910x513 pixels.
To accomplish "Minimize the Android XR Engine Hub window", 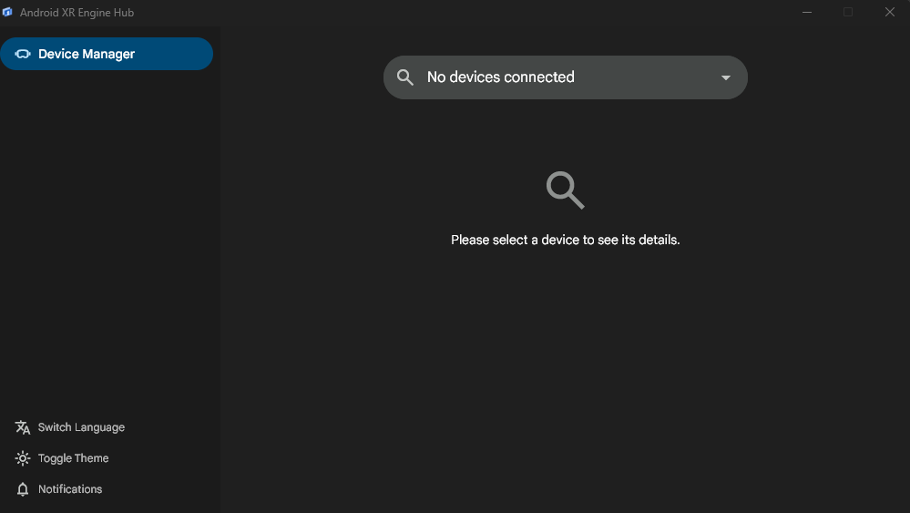I will pos(807,12).
